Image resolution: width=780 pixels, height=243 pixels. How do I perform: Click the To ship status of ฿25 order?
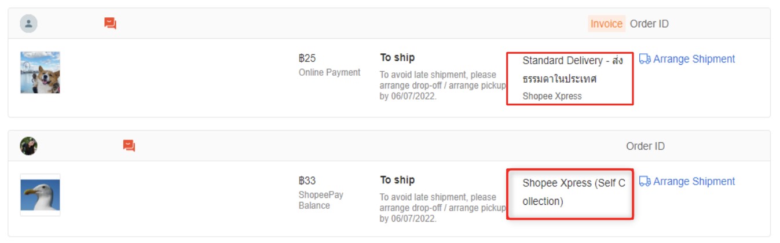(397, 58)
